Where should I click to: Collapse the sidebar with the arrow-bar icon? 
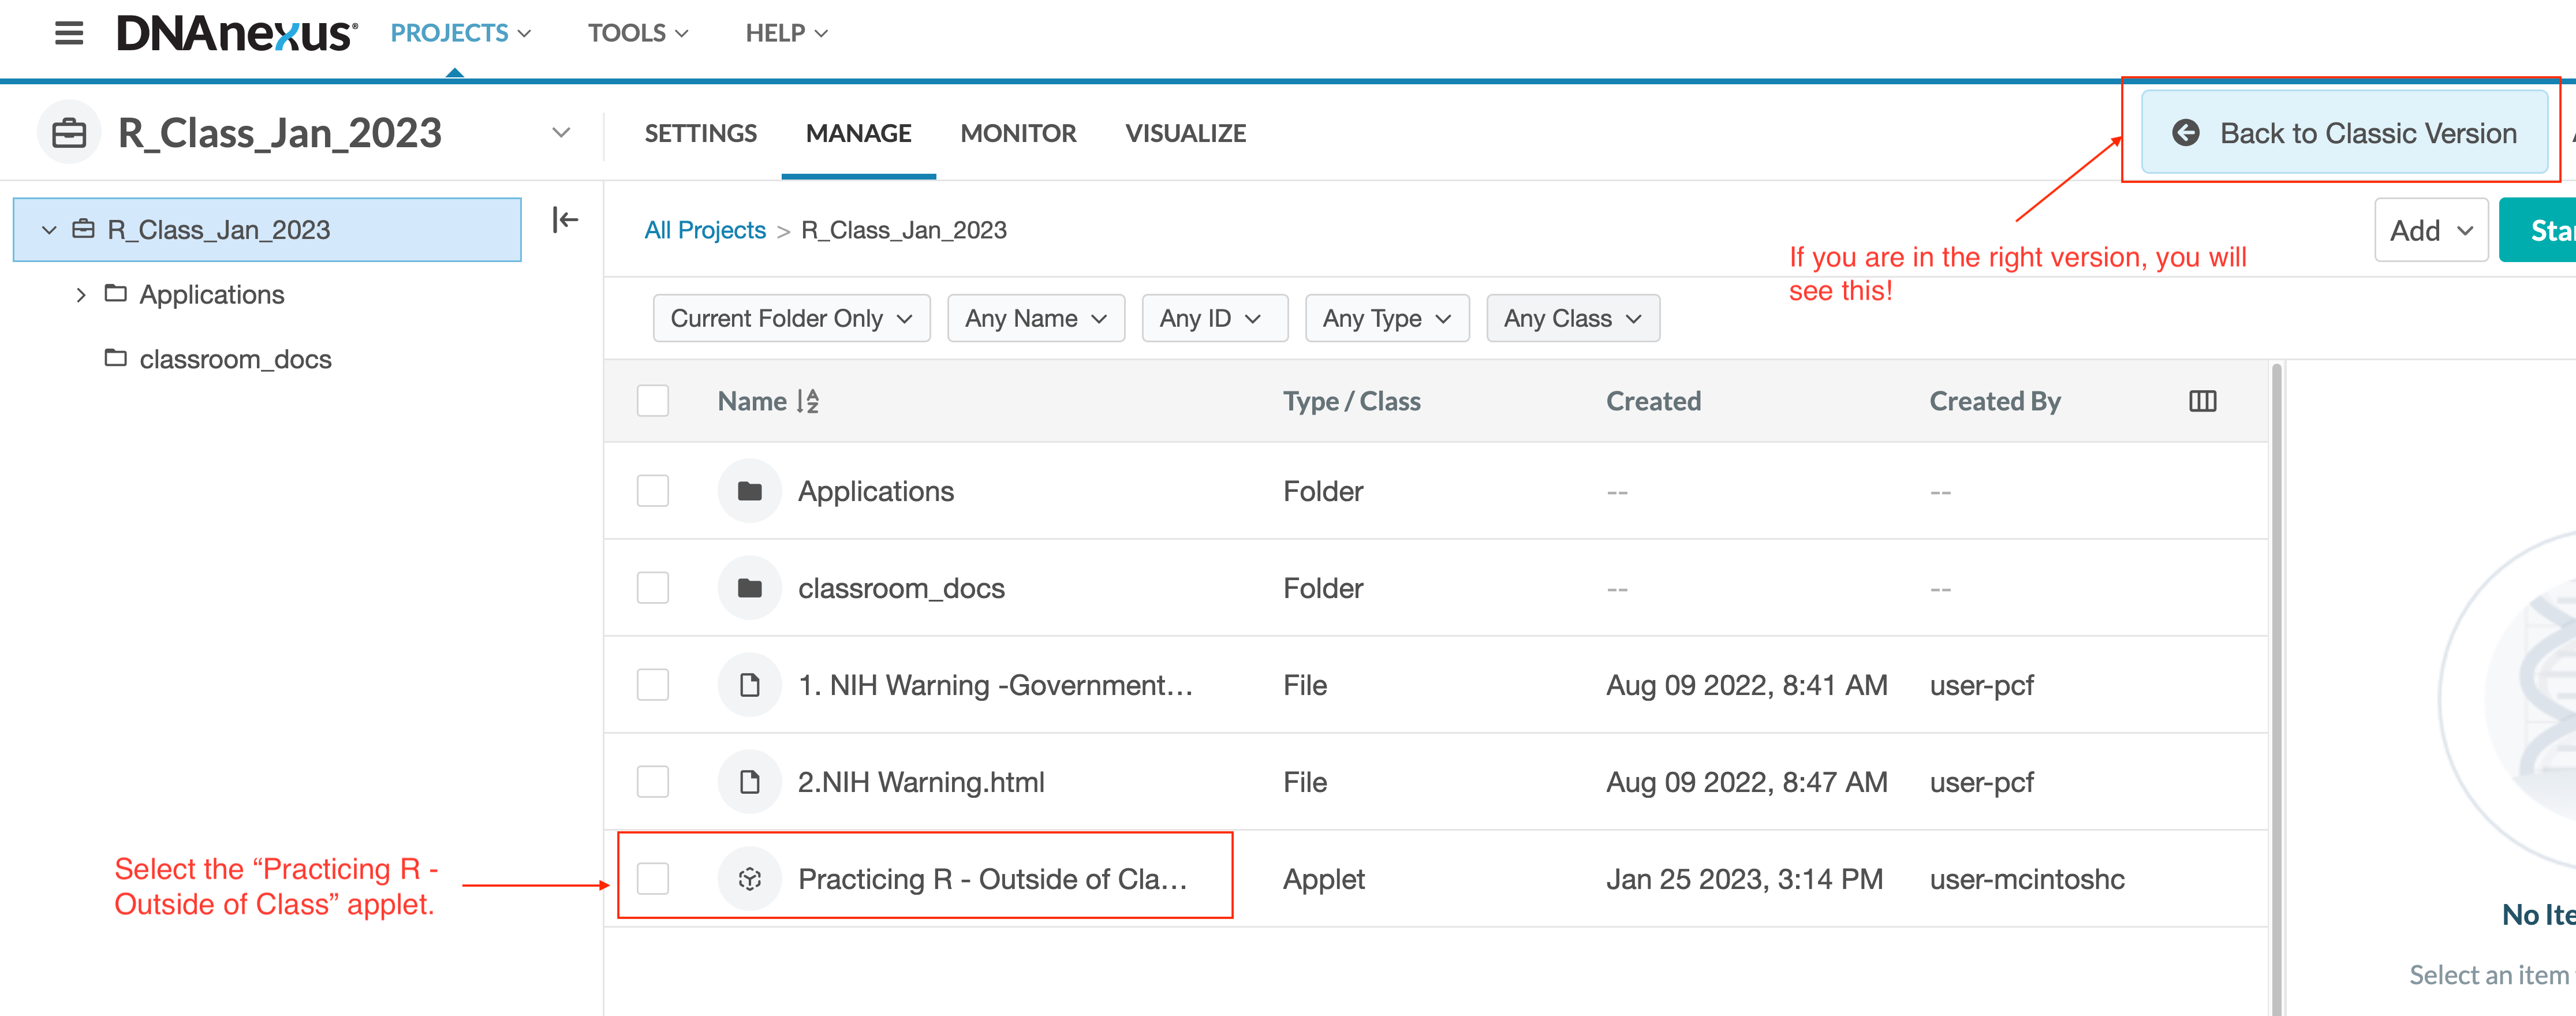(565, 220)
